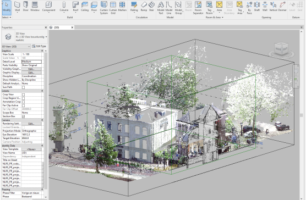Viewport: 306px width, 200px height.
Task: Activate the Tag Room tool
Action: click(209, 8)
